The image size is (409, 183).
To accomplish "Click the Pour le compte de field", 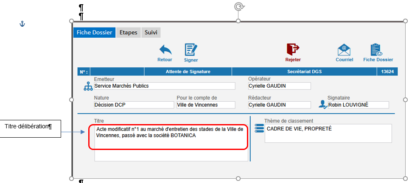I will point(205,105).
